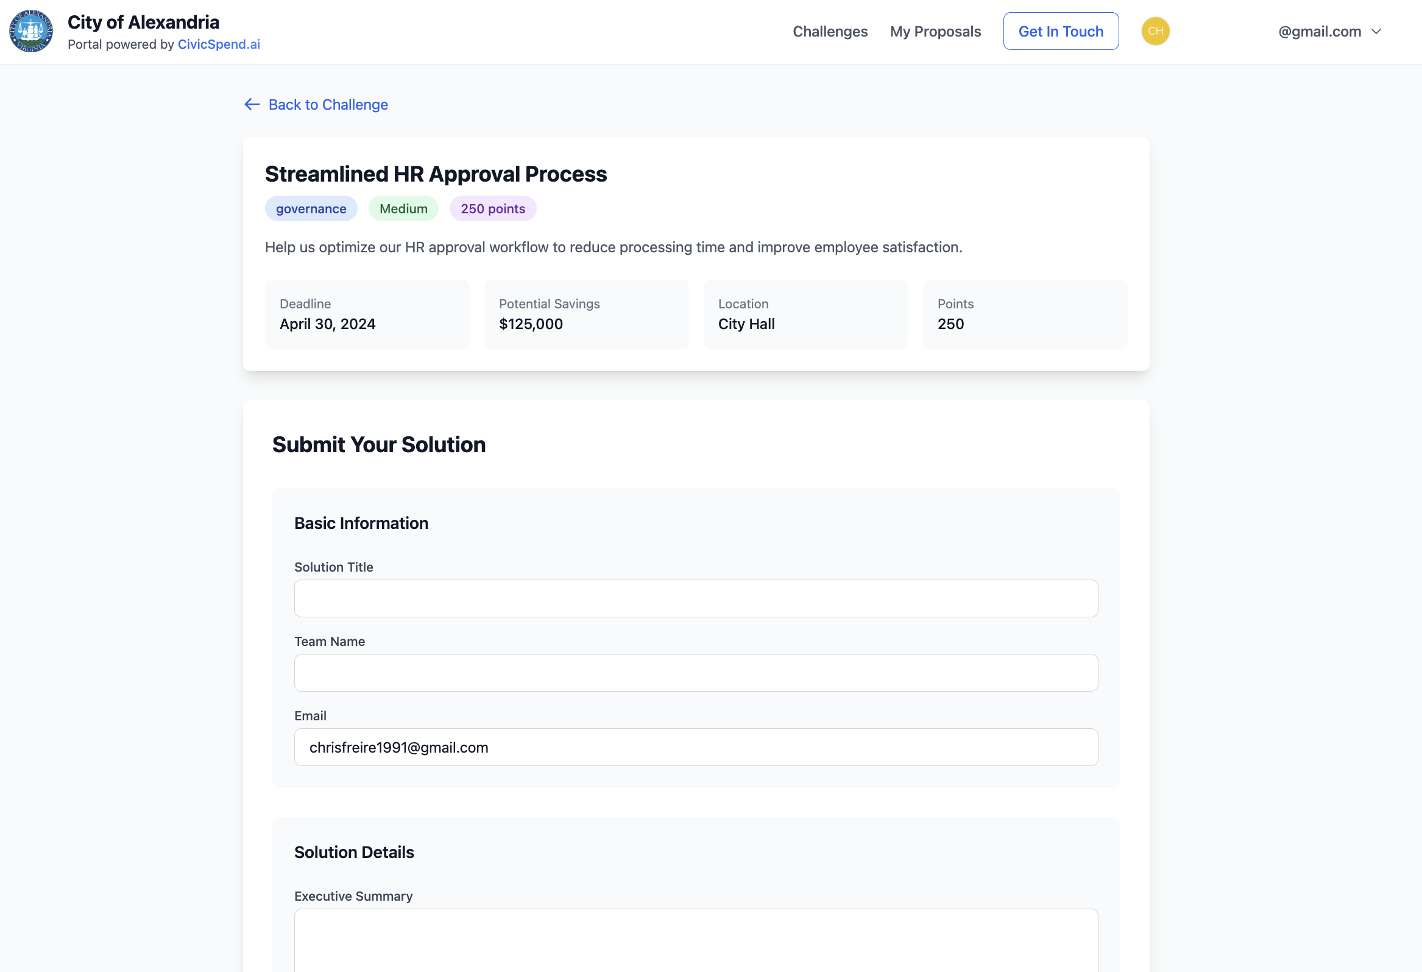Click the 250 points badge
1422x972 pixels.
point(492,209)
